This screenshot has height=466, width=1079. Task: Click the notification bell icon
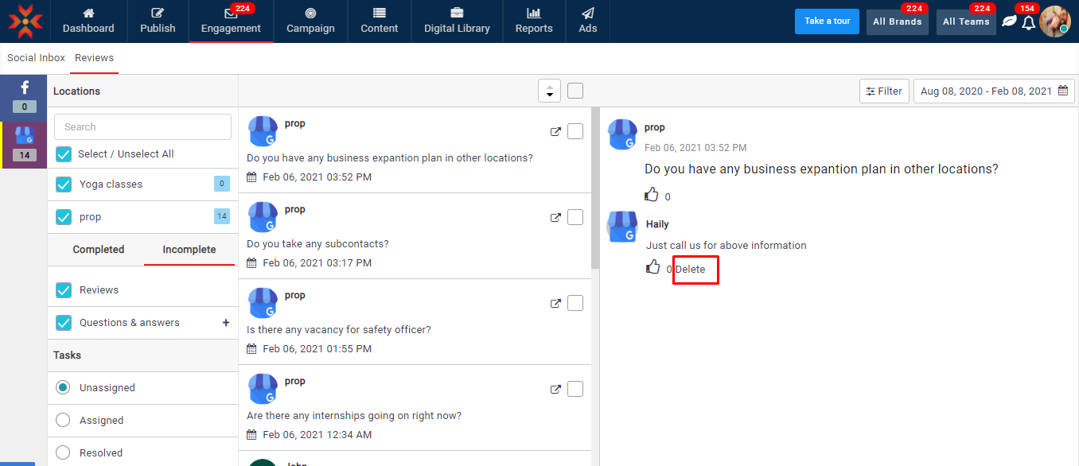pyautogui.click(x=1028, y=22)
